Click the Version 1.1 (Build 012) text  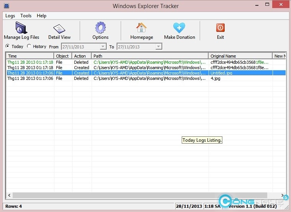253,206
